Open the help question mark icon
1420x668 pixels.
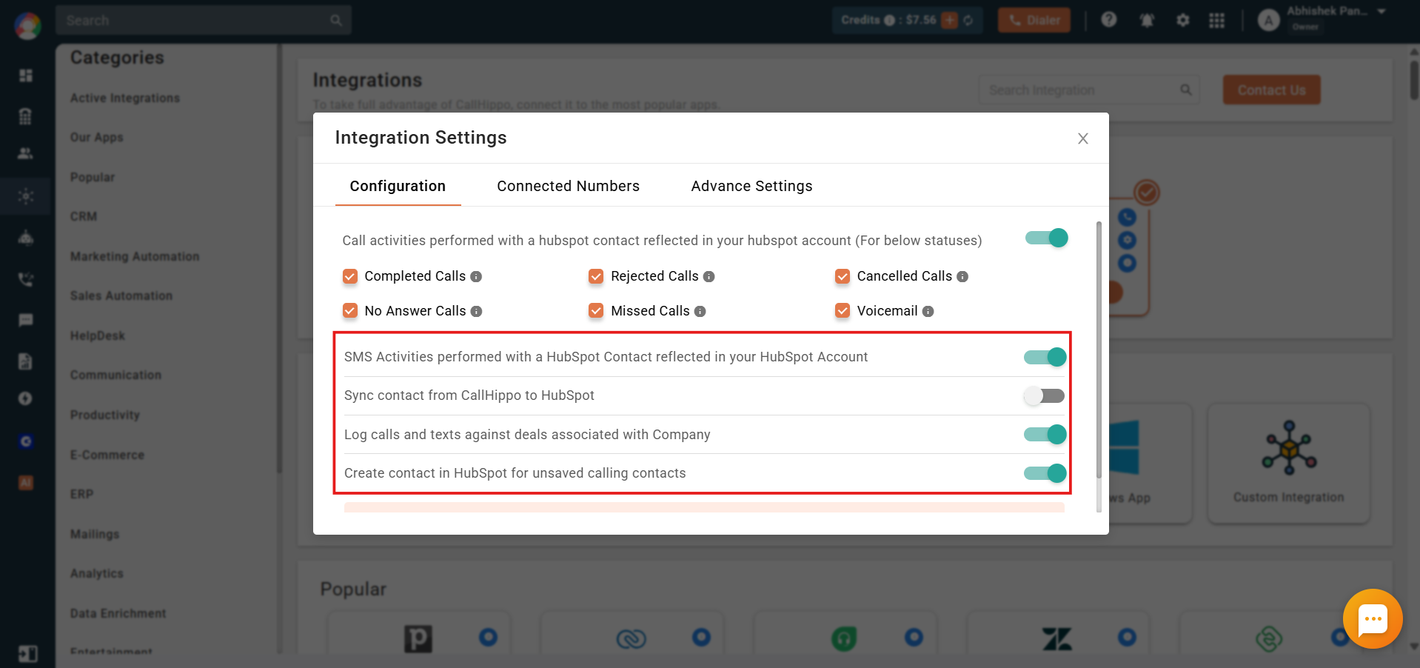click(1108, 20)
